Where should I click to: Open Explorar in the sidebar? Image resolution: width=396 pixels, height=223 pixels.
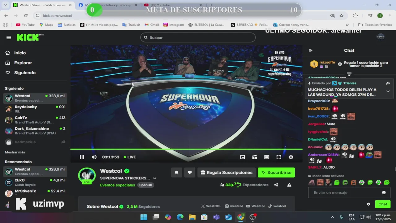pos(23,63)
